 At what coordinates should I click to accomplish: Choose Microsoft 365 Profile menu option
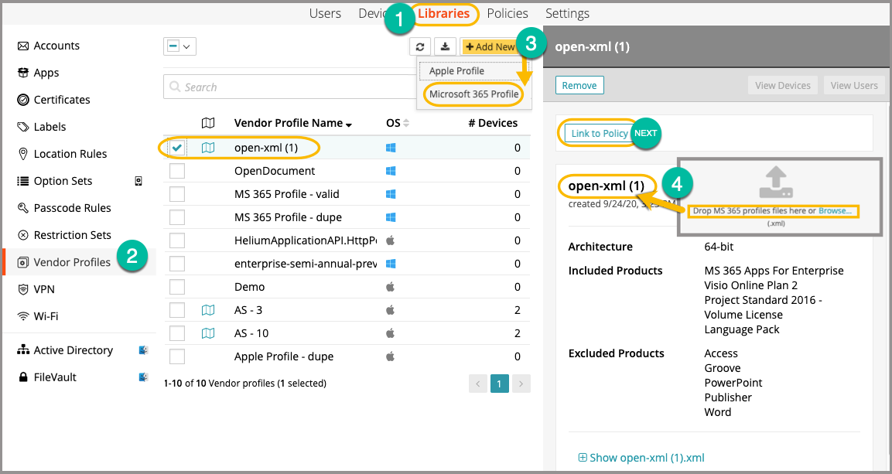pos(473,94)
